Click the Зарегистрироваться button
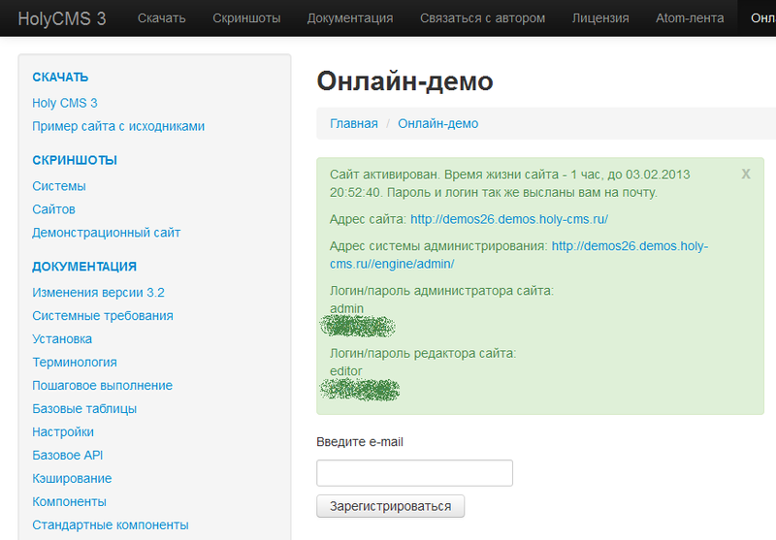 391,506
